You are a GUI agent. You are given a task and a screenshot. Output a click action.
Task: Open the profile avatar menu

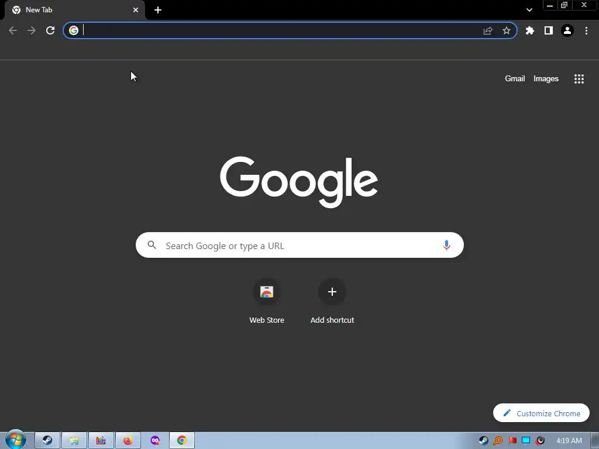[x=567, y=30]
